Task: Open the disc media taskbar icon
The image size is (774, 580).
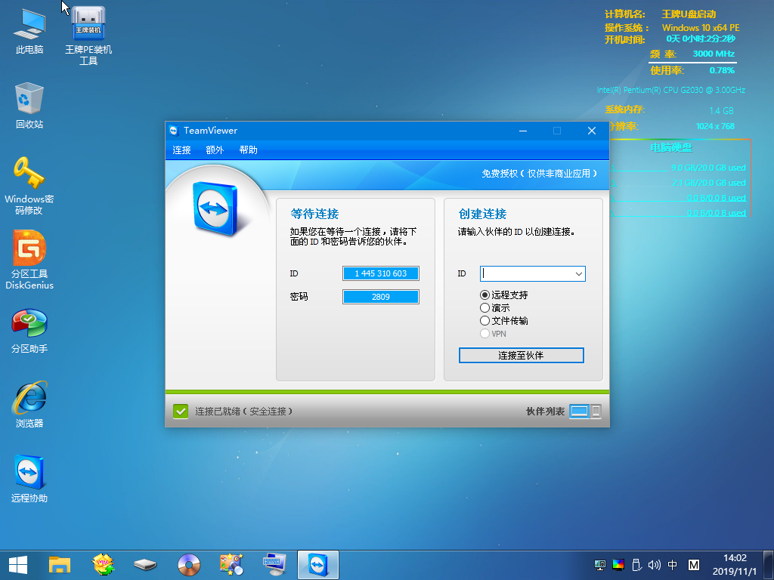Action: tap(188, 565)
